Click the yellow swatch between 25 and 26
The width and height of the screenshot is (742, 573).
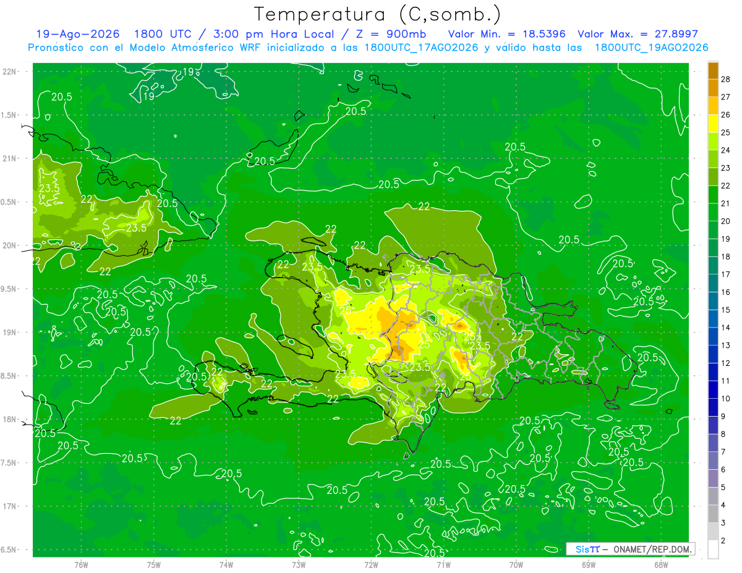(713, 124)
